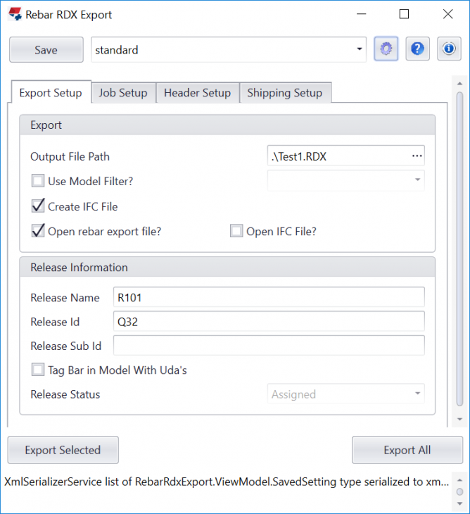This screenshot has width=470, height=514.
Task: Switch to the Job Setup tab
Action: (123, 93)
